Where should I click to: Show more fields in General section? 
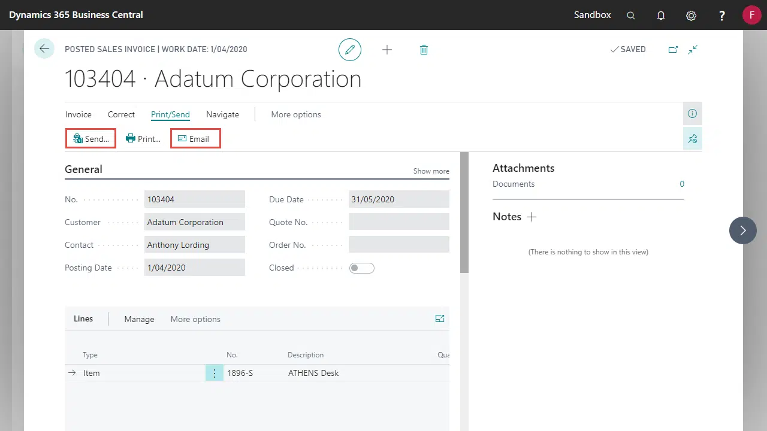pyautogui.click(x=431, y=171)
